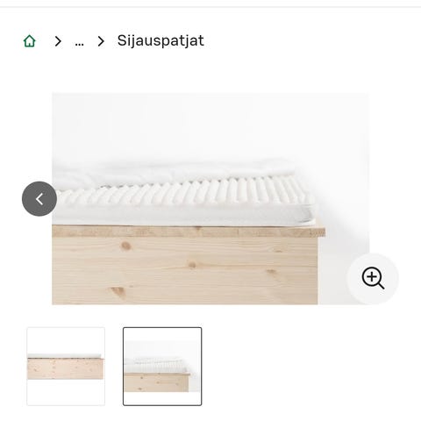Go to the home page via house icon
421x421 pixels.
coord(29,41)
